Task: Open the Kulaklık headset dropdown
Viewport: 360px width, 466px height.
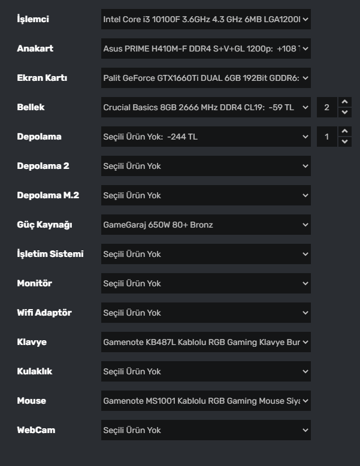Action: point(205,371)
